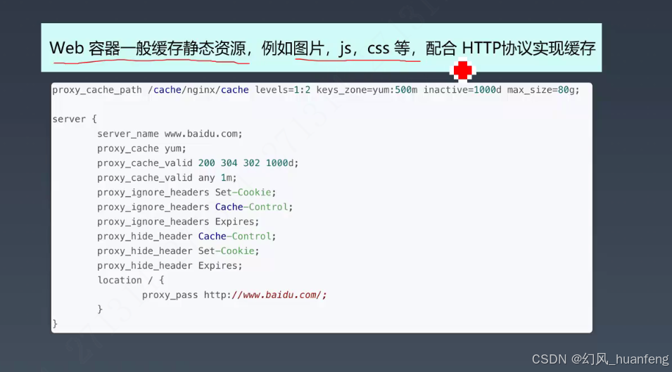
Task: Click the 'proxy_ignore_headers Cache-Control;' line
Action: pos(195,207)
